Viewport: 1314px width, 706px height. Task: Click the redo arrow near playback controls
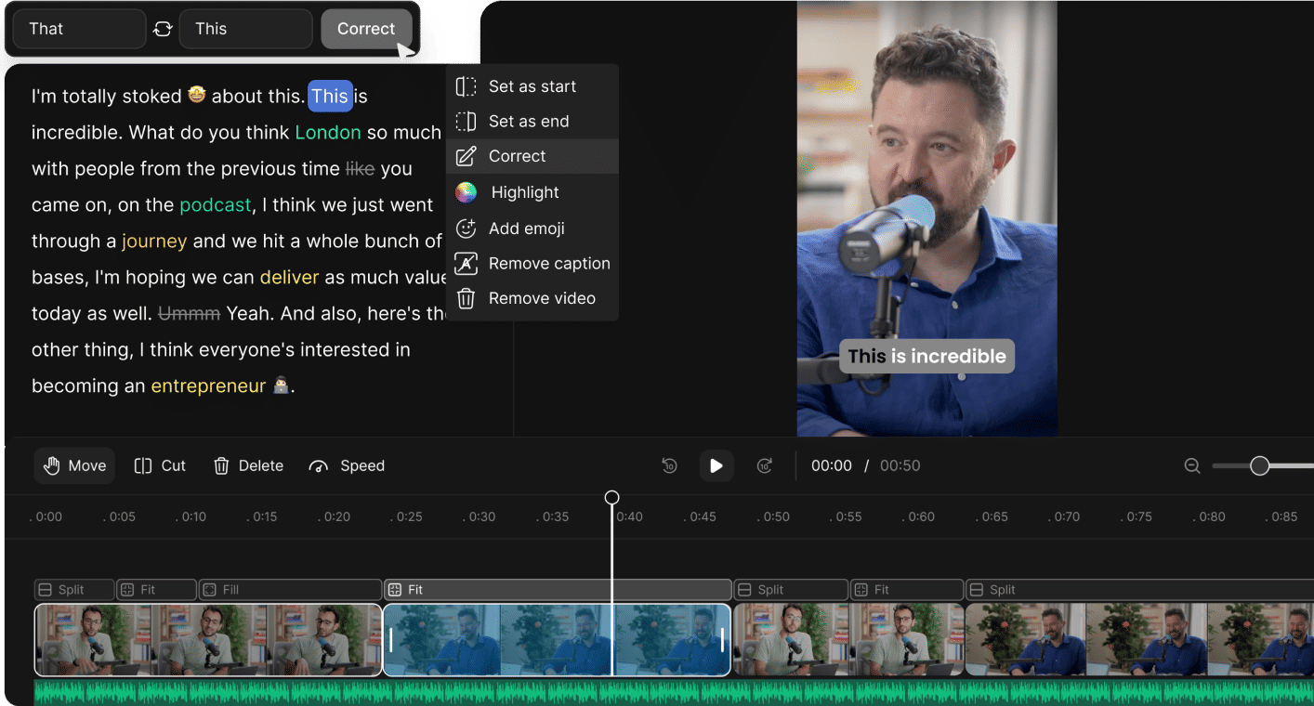click(764, 465)
